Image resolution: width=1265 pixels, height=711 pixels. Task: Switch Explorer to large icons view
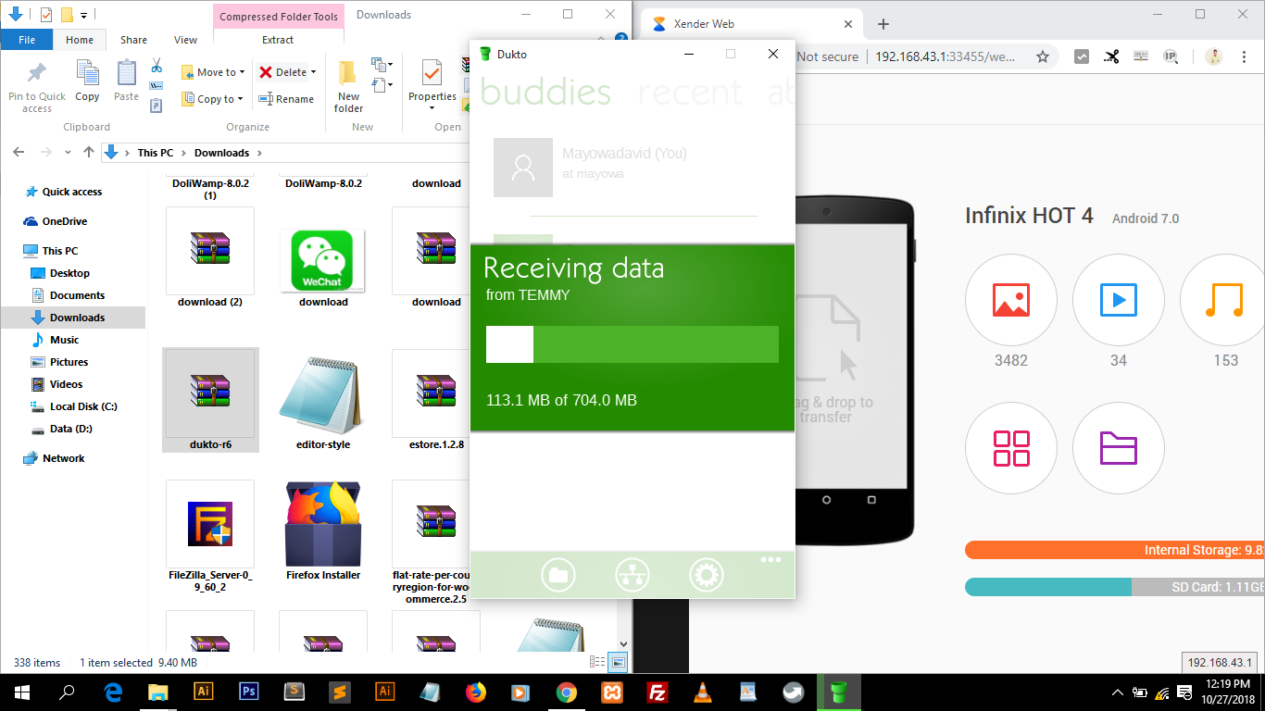tap(618, 662)
